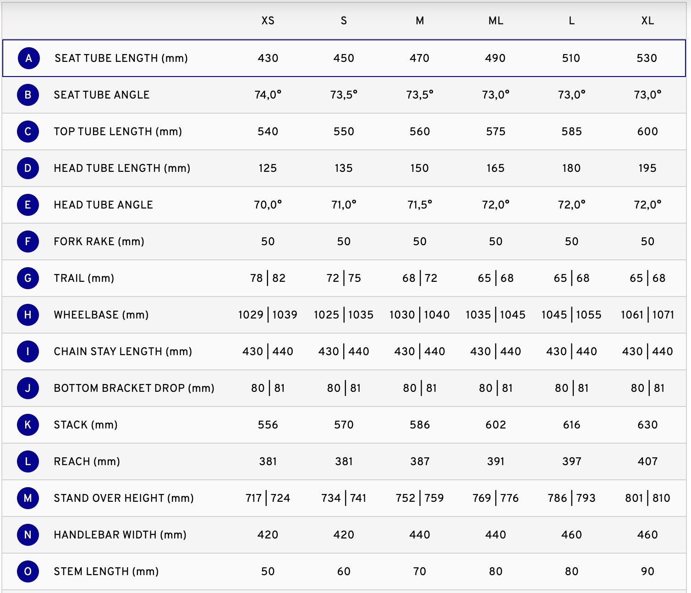Click the J bottom bracket drop badge
This screenshot has height=593, width=691.
point(28,388)
